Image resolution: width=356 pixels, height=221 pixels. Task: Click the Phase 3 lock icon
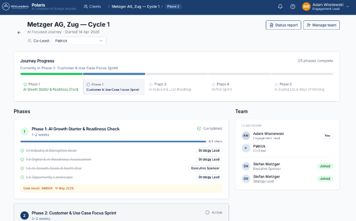click(x=151, y=84)
